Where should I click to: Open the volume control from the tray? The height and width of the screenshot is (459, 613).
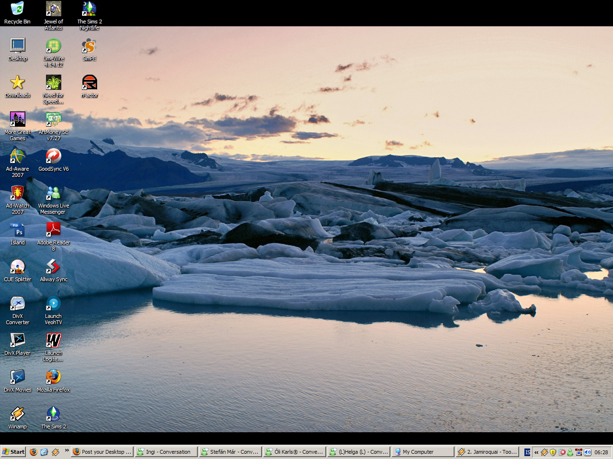[588, 452]
